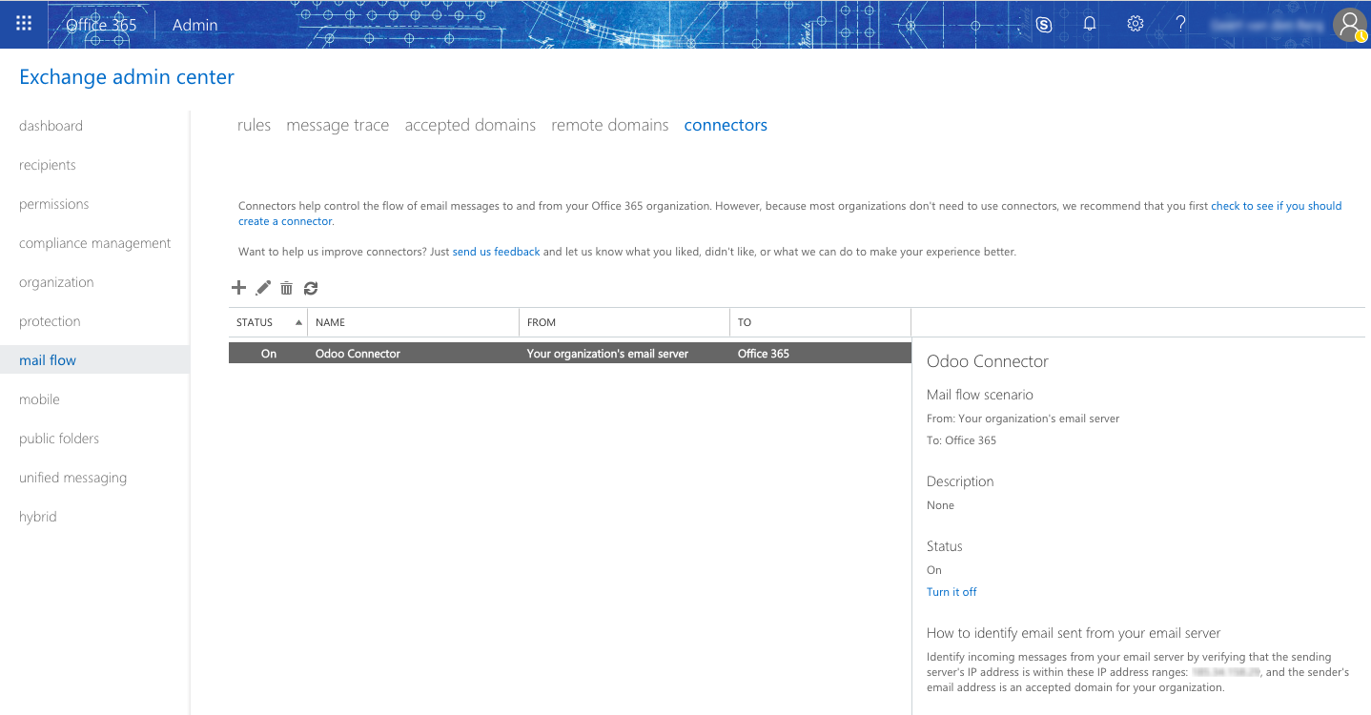Screen dimensions: 1371x715
Task: Click 'Your organization's email server' table cell
Action: (607, 354)
